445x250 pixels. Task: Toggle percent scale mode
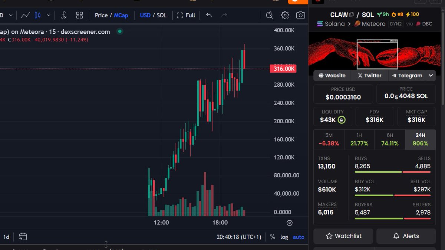273,237
